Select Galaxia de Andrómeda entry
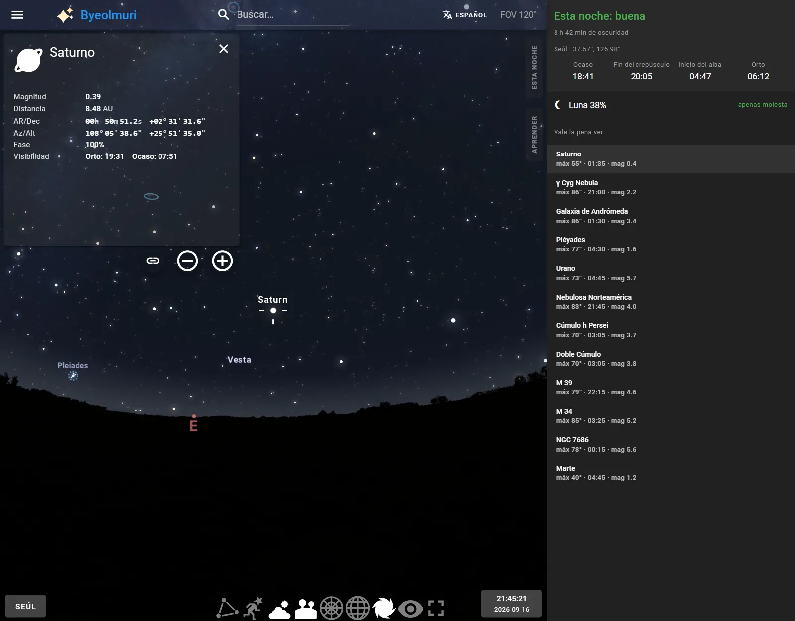The image size is (795, 621). (x=671, y=216)
